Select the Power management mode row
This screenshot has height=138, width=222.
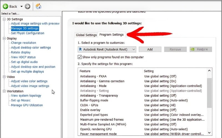pos(142,134)
